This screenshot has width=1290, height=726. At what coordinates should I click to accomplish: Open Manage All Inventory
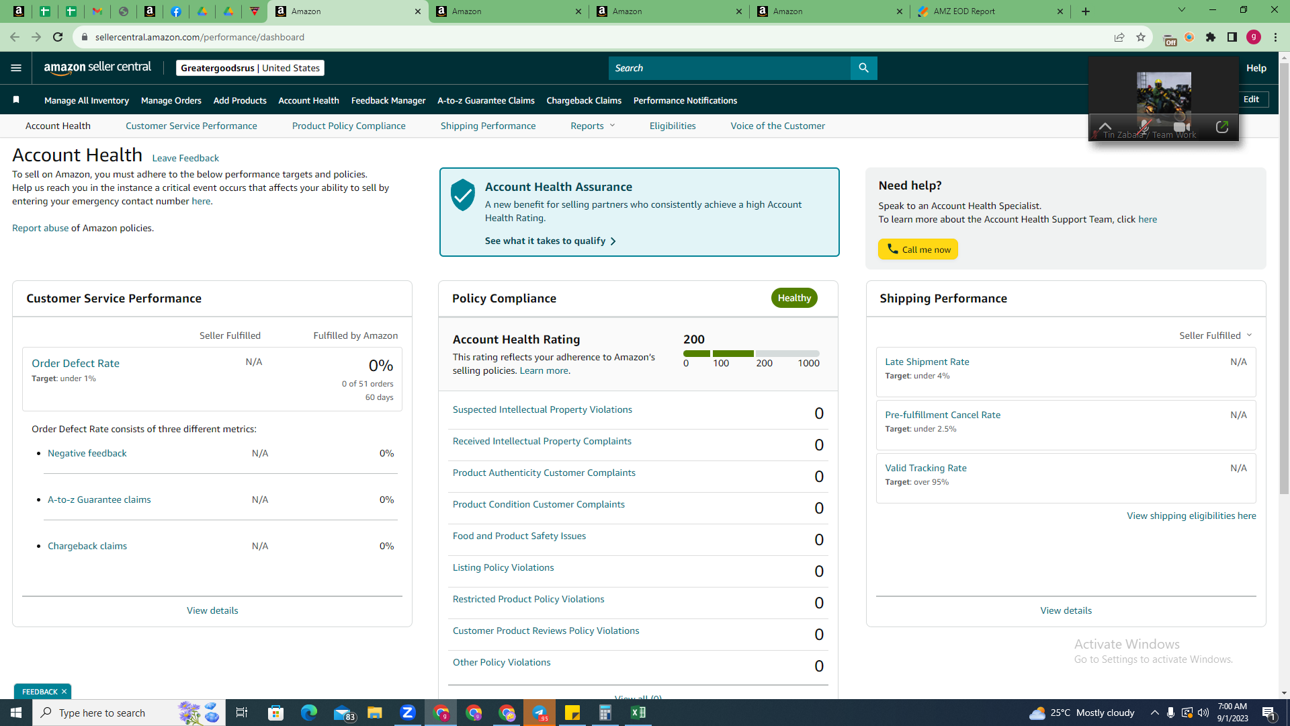click(87, 100)
